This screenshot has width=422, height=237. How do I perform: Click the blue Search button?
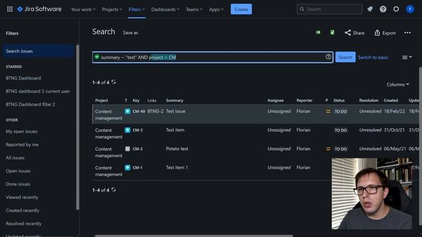[346, 57]
